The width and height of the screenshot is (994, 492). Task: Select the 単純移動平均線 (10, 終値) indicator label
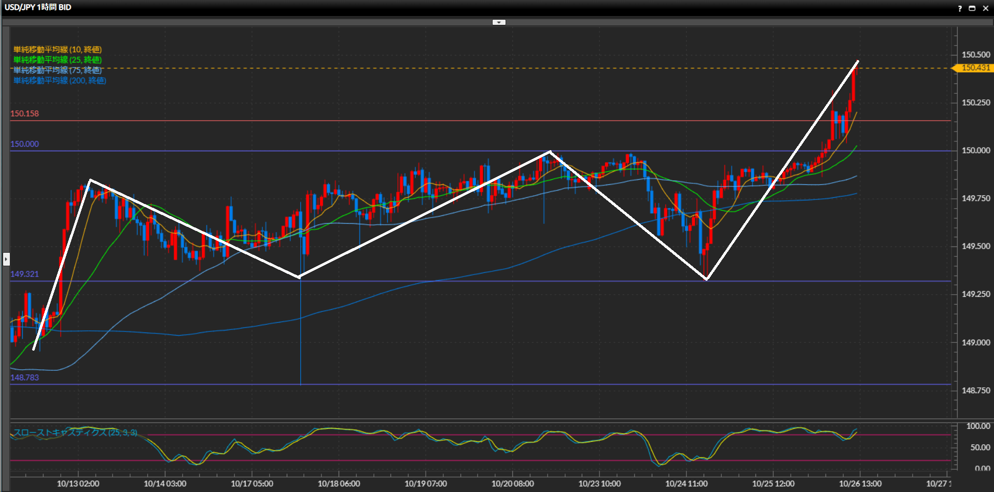(58, 49)
